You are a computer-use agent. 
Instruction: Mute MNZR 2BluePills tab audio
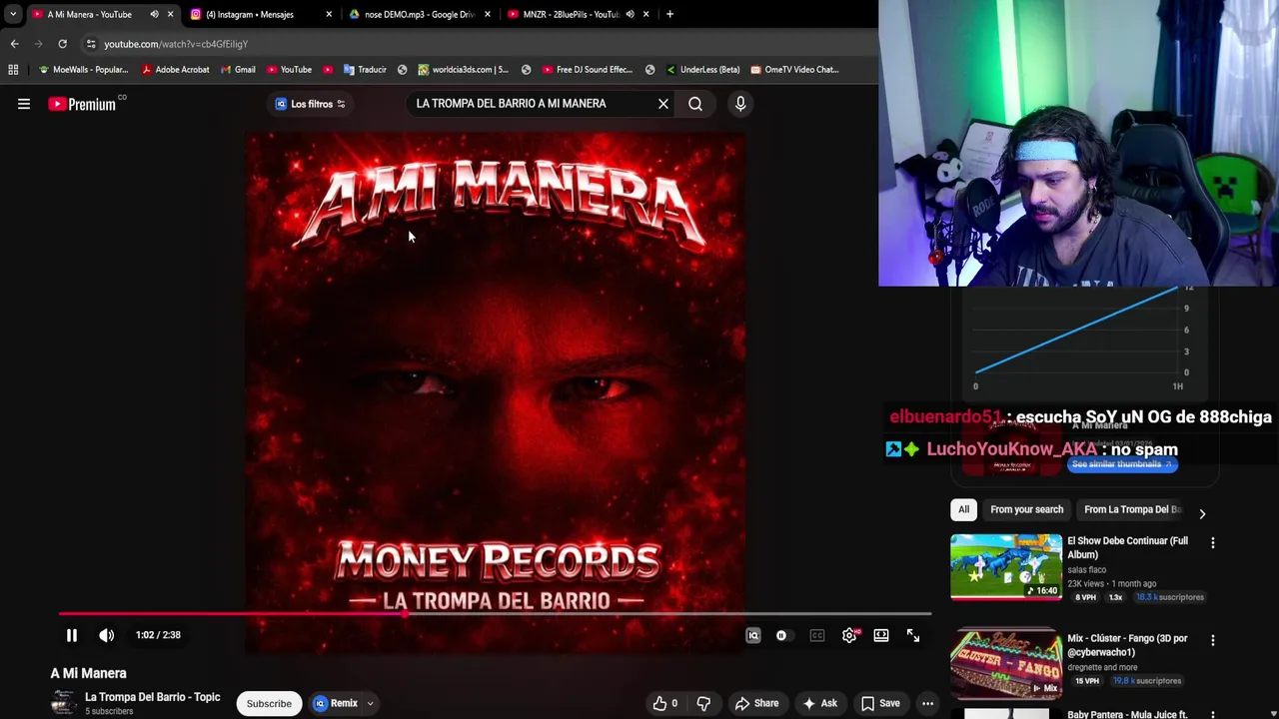(630, 14)
